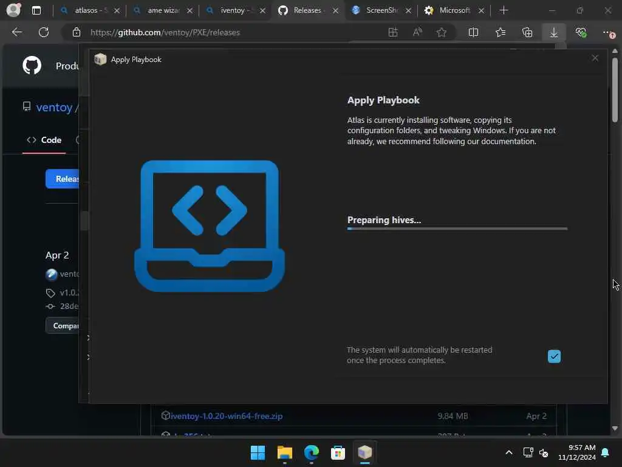The height and width of the screenshot is (467, 622).
Task: Click scrollbar down arrow
Action: point(615,429)
